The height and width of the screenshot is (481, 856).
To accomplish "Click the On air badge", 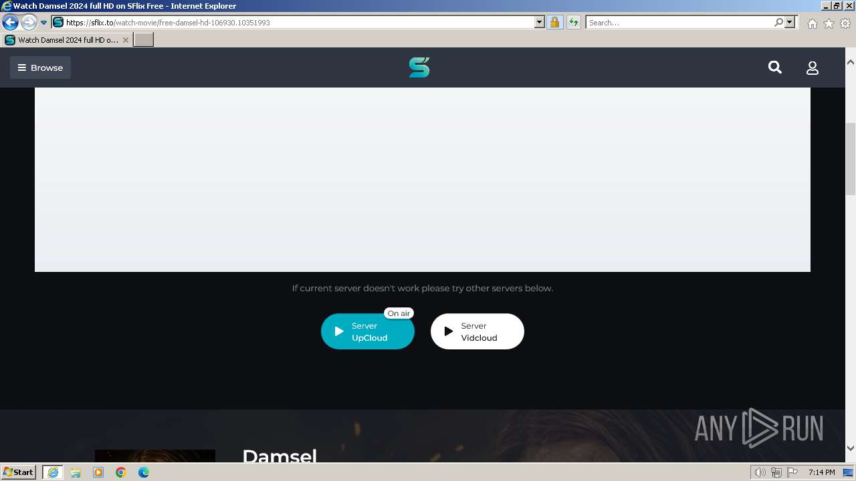I will (x=399, y=313).
